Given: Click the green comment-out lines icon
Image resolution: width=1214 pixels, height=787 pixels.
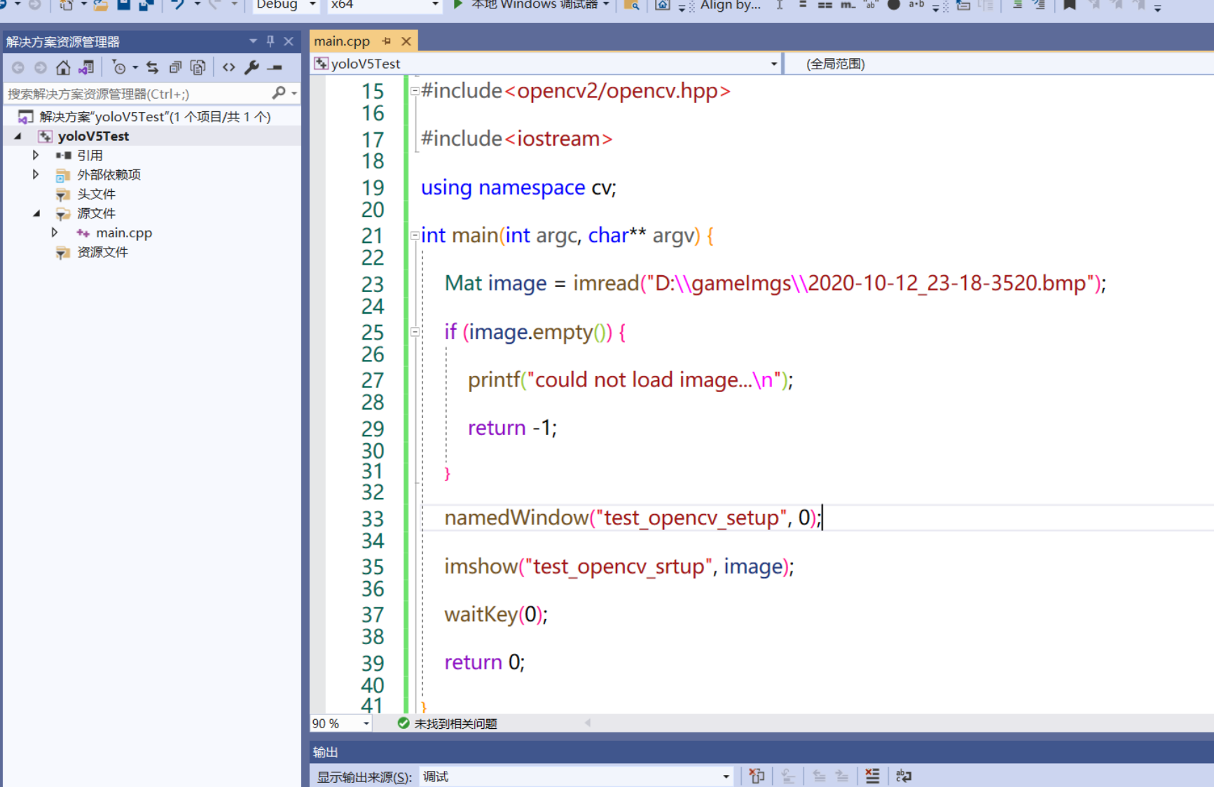Looking at the screenshot, I should pos(1018,5).
